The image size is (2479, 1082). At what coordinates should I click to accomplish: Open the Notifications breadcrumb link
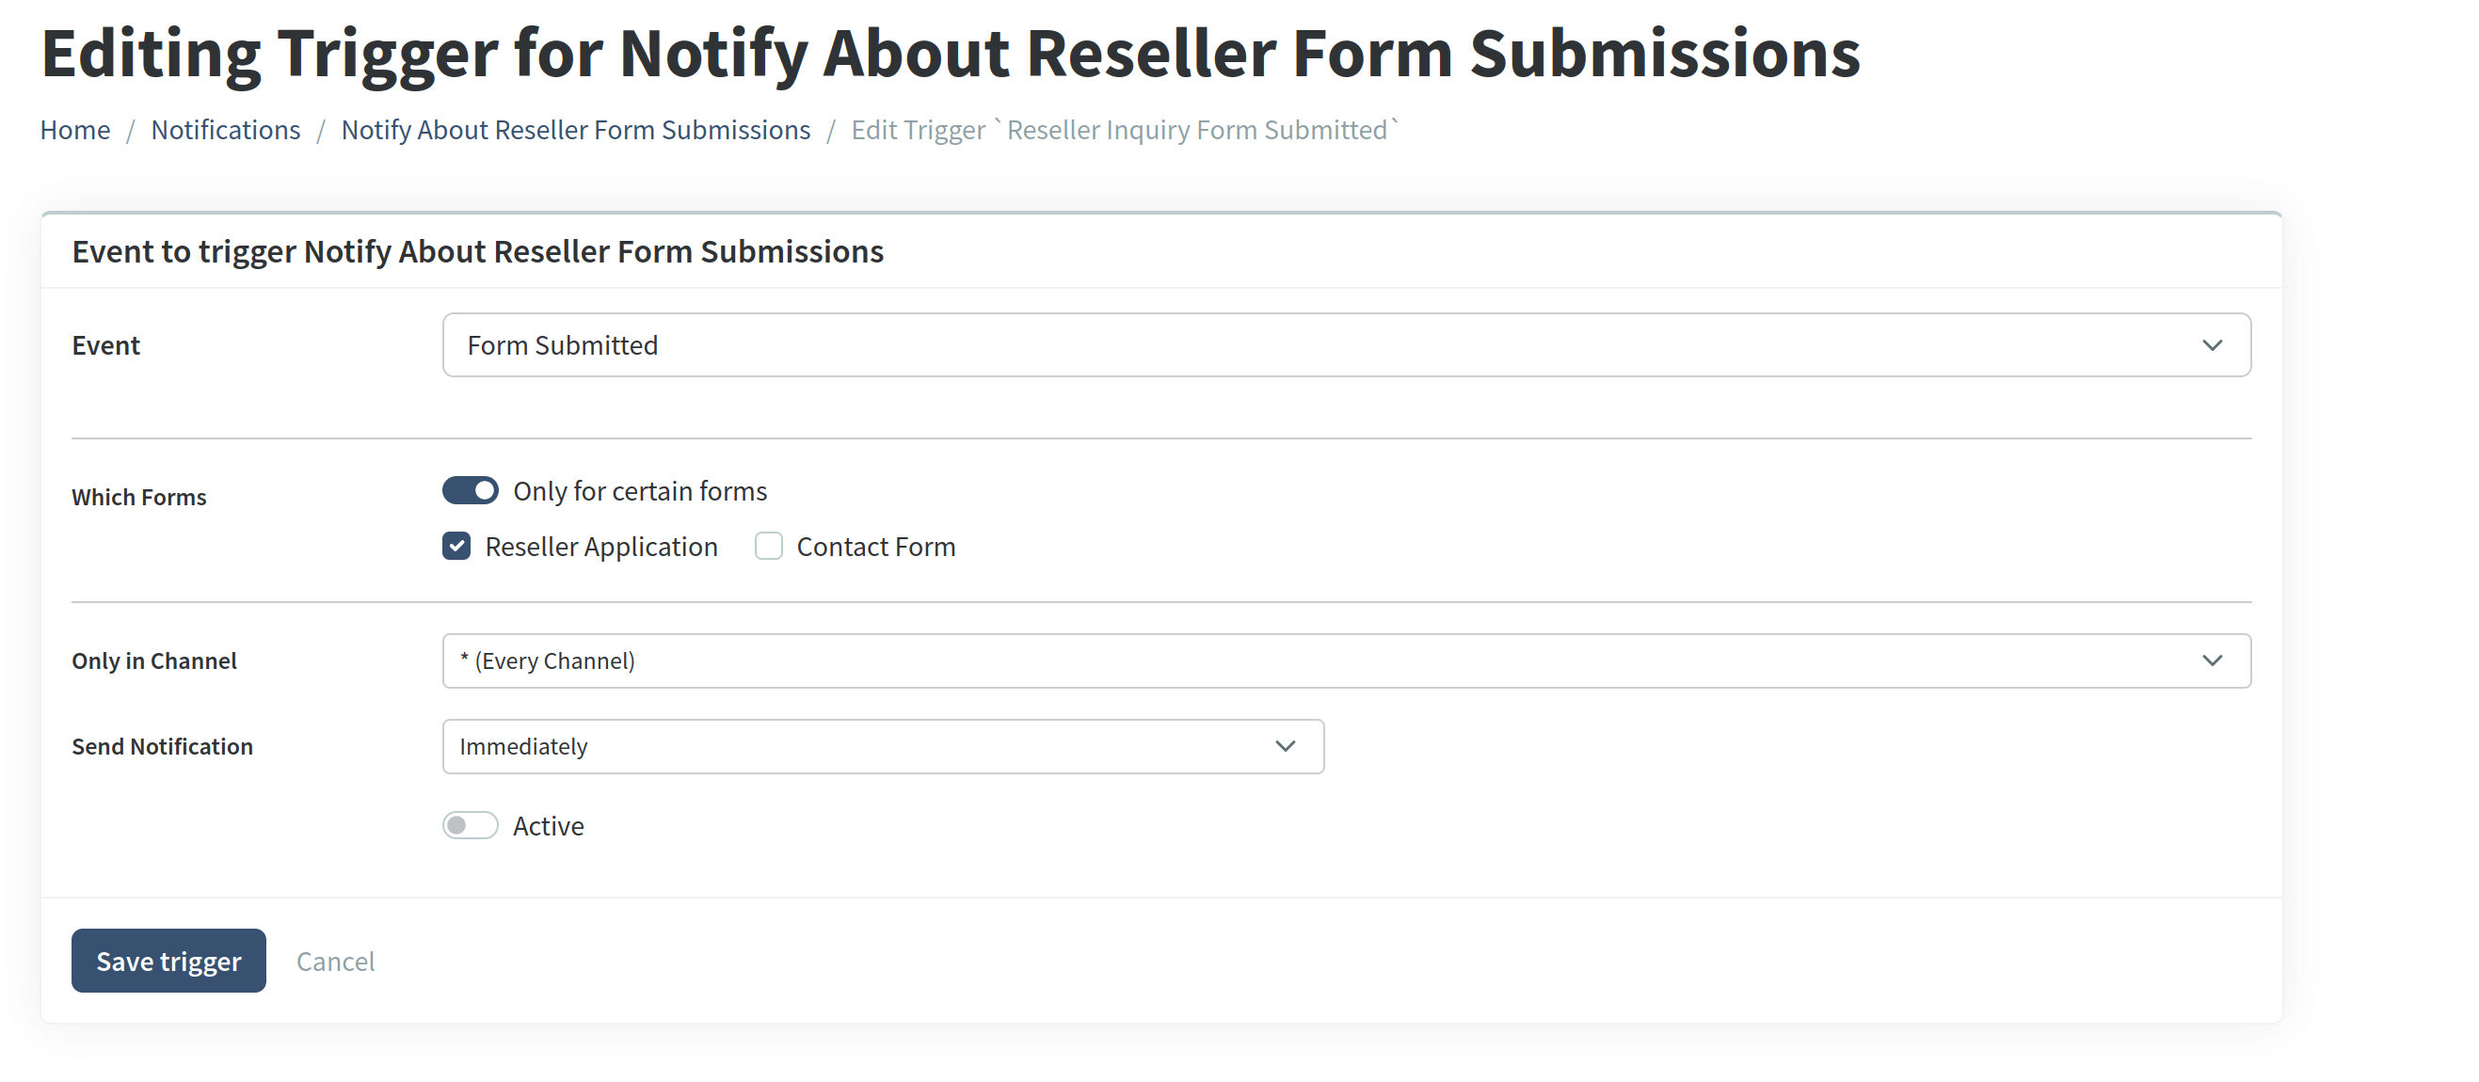coord(225,129)
